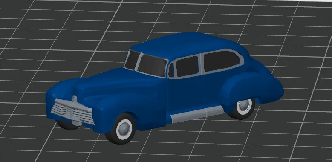This screenshot has height=162, width=332.
Task: Select the car's front chrome grille
Action: tap(72, 113)
